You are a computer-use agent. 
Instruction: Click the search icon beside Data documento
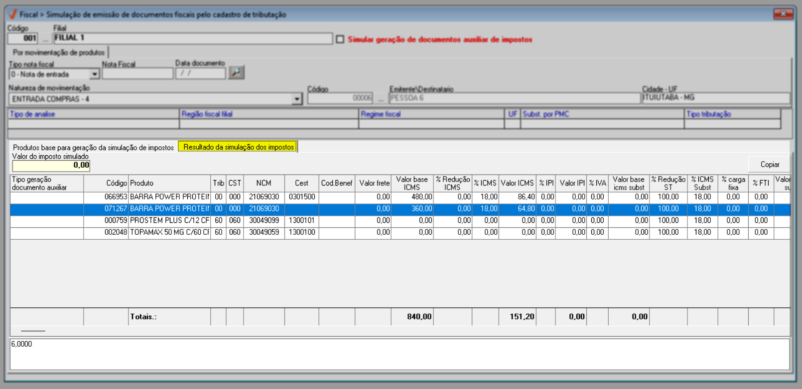[236, 73]
